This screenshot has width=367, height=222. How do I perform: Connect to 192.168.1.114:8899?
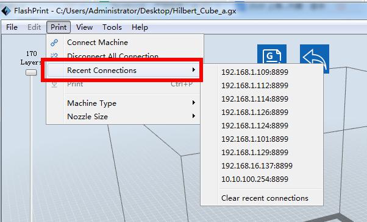(262, 99)
